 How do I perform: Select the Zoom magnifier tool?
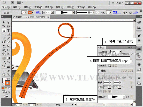point(8,75)
